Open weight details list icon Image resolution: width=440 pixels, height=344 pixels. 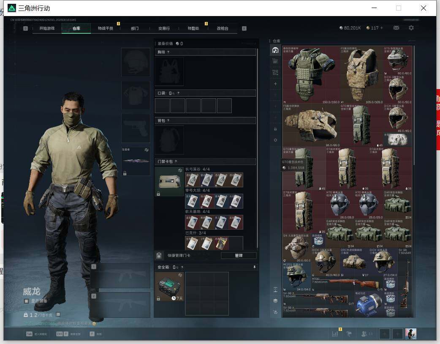point(58,314)
